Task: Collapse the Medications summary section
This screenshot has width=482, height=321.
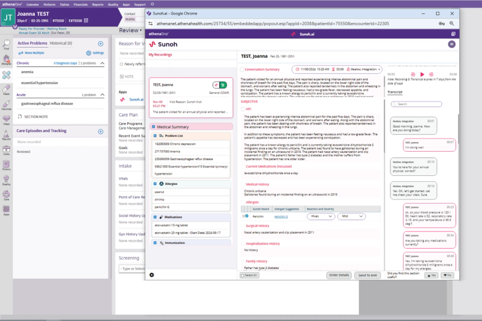Action: 155,217
